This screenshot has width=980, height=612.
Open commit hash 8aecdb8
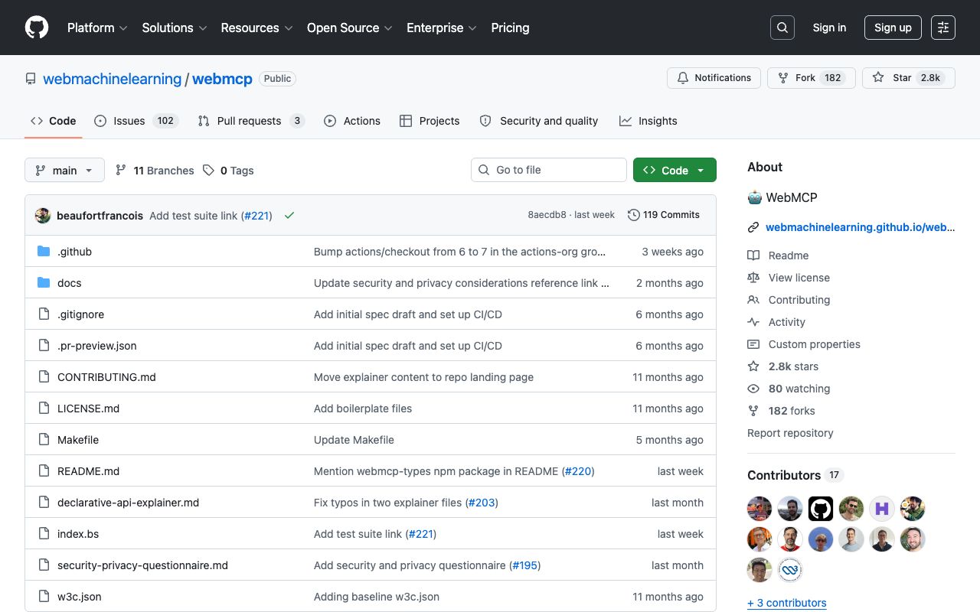[x=547, y=215]
